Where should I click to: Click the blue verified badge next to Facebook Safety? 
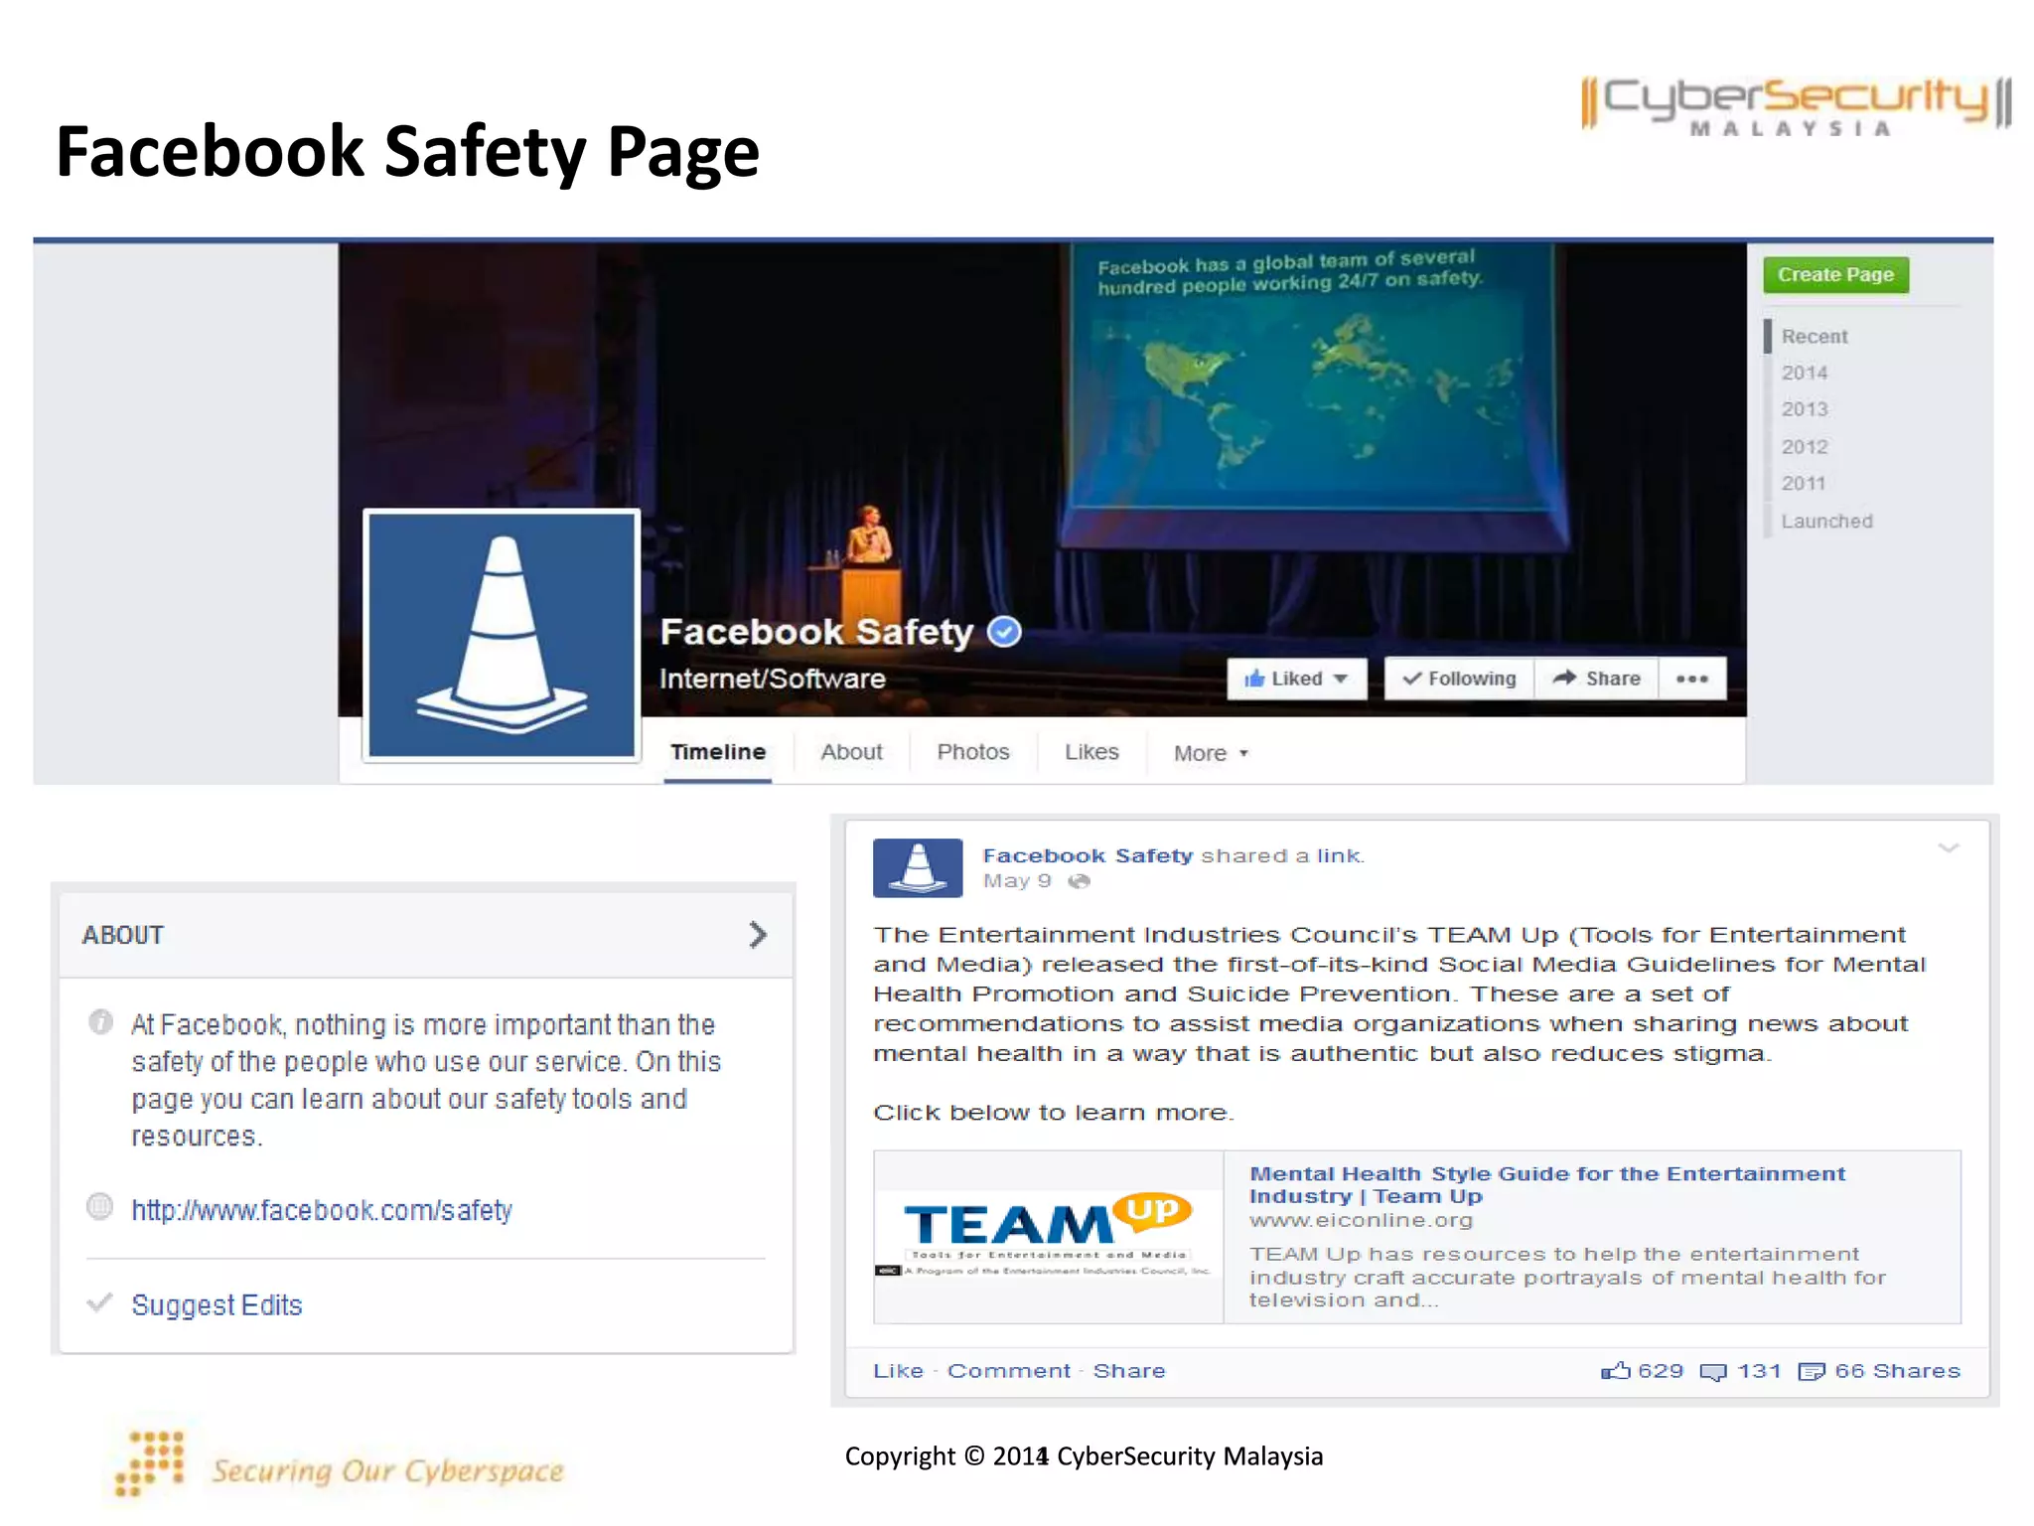pos(1004,632)
